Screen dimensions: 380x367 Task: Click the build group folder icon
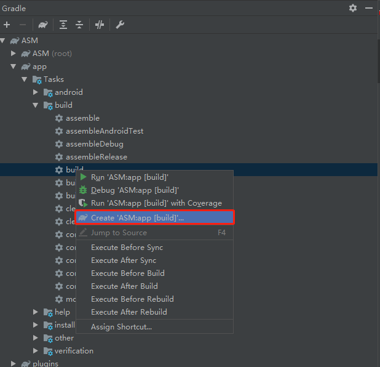48,105
